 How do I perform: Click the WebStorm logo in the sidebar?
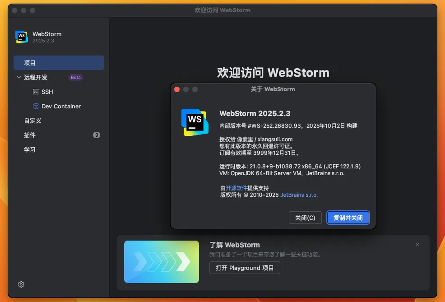(x=22, y=37)
